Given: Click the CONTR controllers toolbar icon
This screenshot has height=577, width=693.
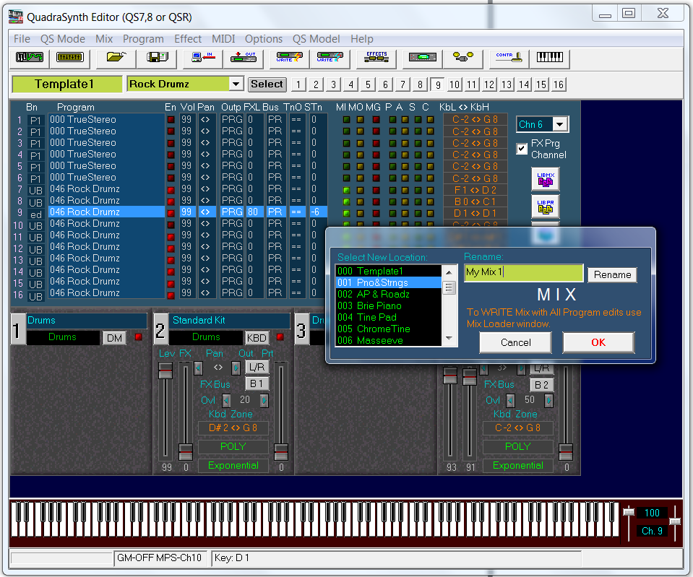Looking at the screenshot, I should 509,58.
